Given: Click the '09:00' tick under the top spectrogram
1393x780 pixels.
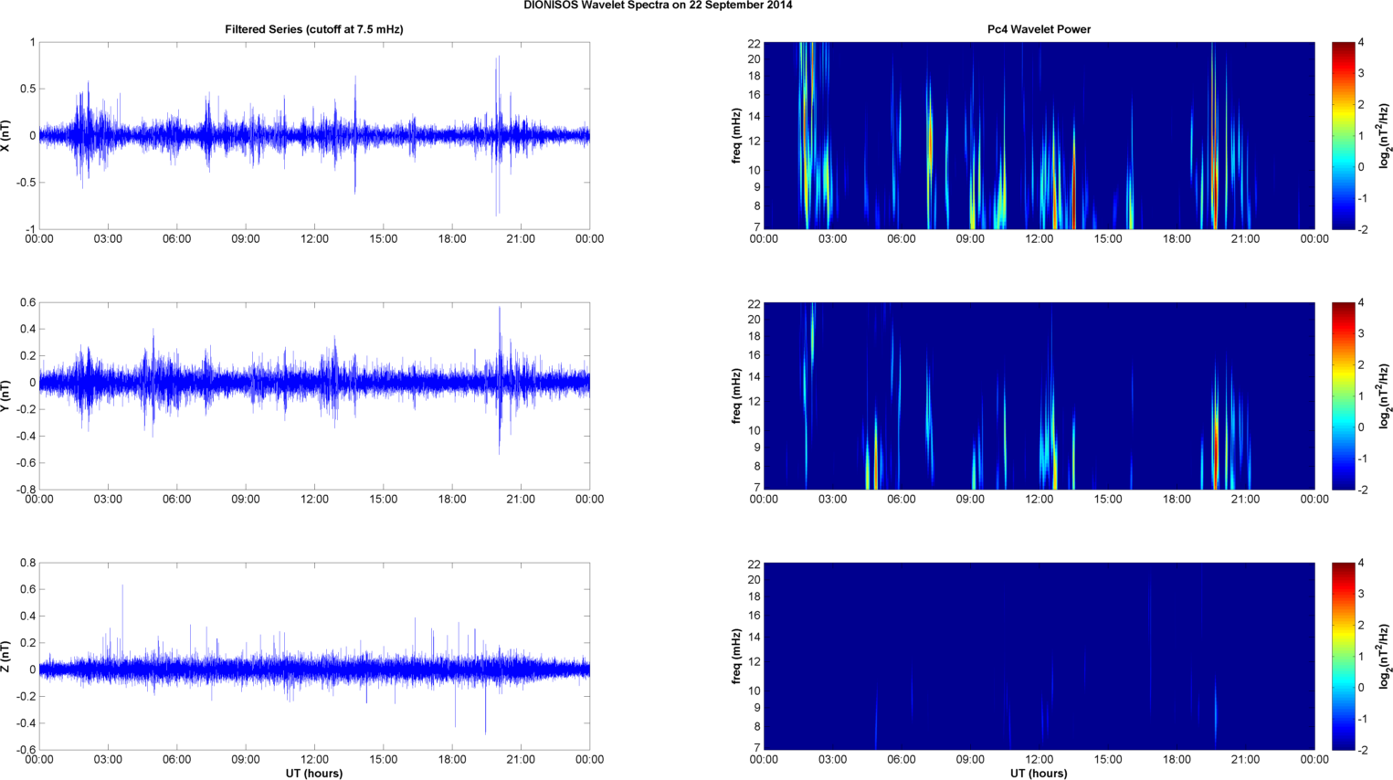Looking at the screenshot, I should pyautogui.click(x=970, y=239).
